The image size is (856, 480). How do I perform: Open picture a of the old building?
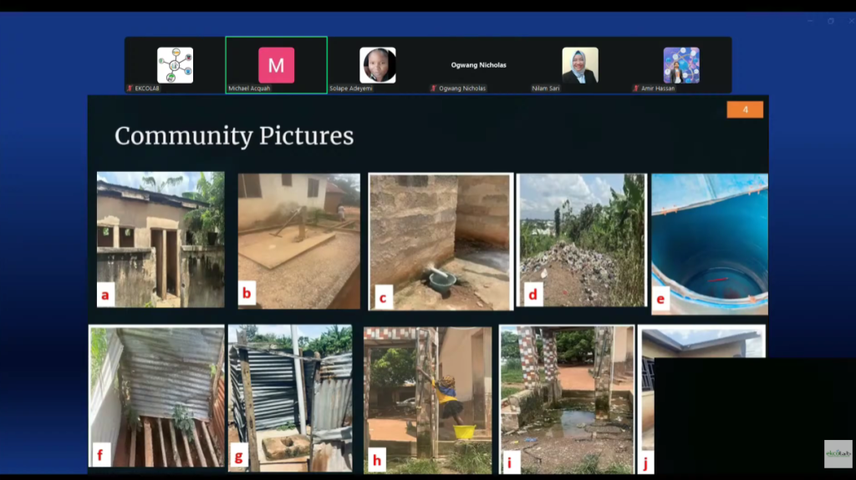[160, 240]
